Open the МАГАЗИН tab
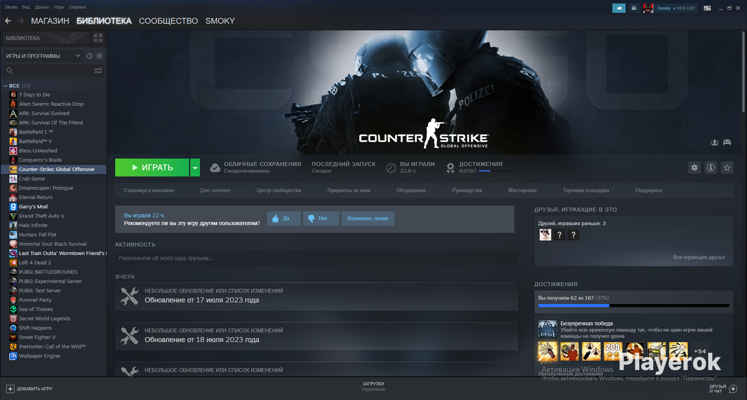Viewport: 747px width, 400px height. [50, 21]
